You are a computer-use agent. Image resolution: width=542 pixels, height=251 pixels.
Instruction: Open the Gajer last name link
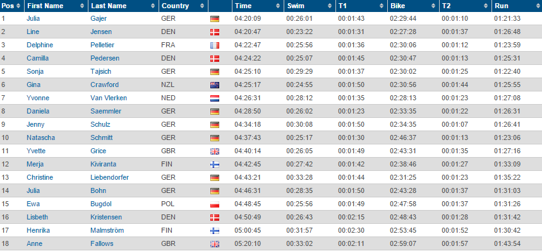(99, 19)
